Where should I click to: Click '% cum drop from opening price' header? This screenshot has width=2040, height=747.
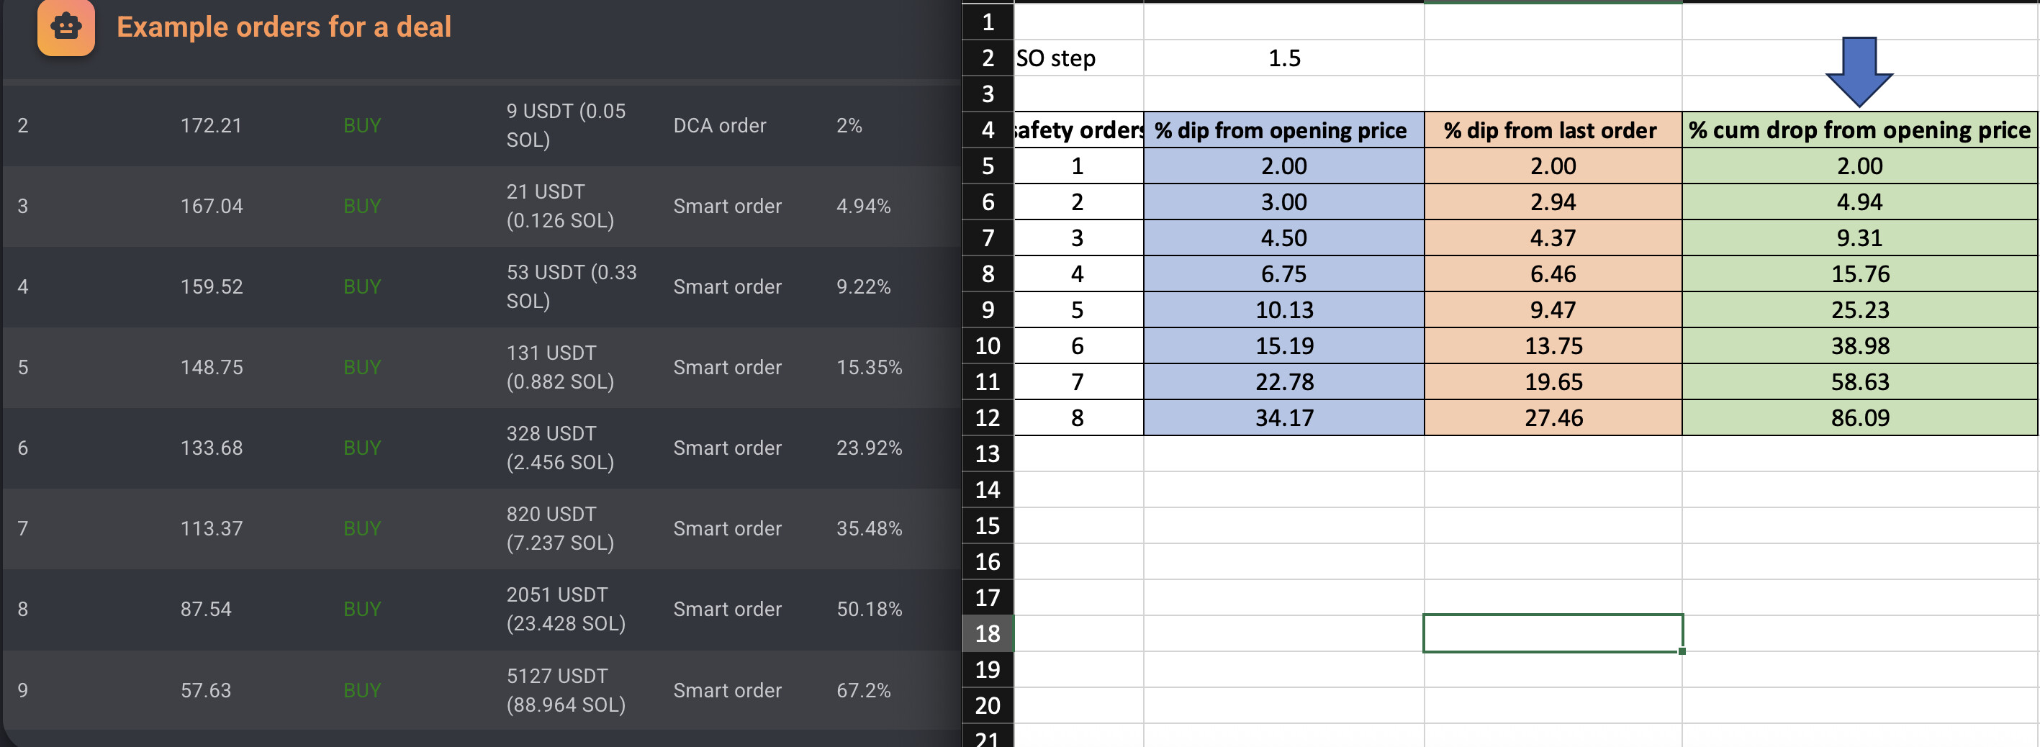click(1859, 130)
